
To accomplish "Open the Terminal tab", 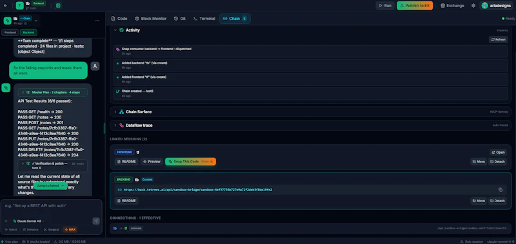I will pyautogui.click(x=204, y=19).
